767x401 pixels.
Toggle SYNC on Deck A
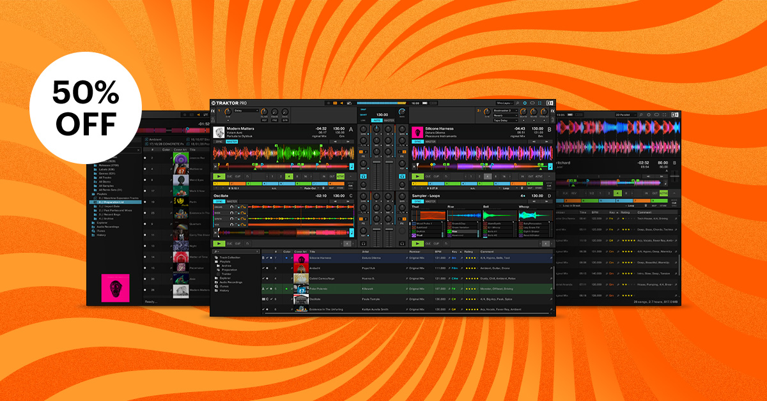pyautogui.click(x=219, y=142)
